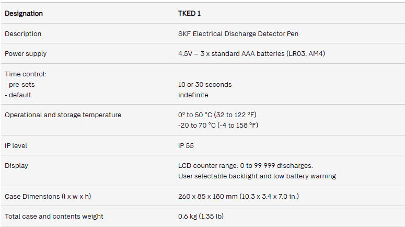405x227 pixels.
Task: Click the Power supply label
Action: (26, 53)
